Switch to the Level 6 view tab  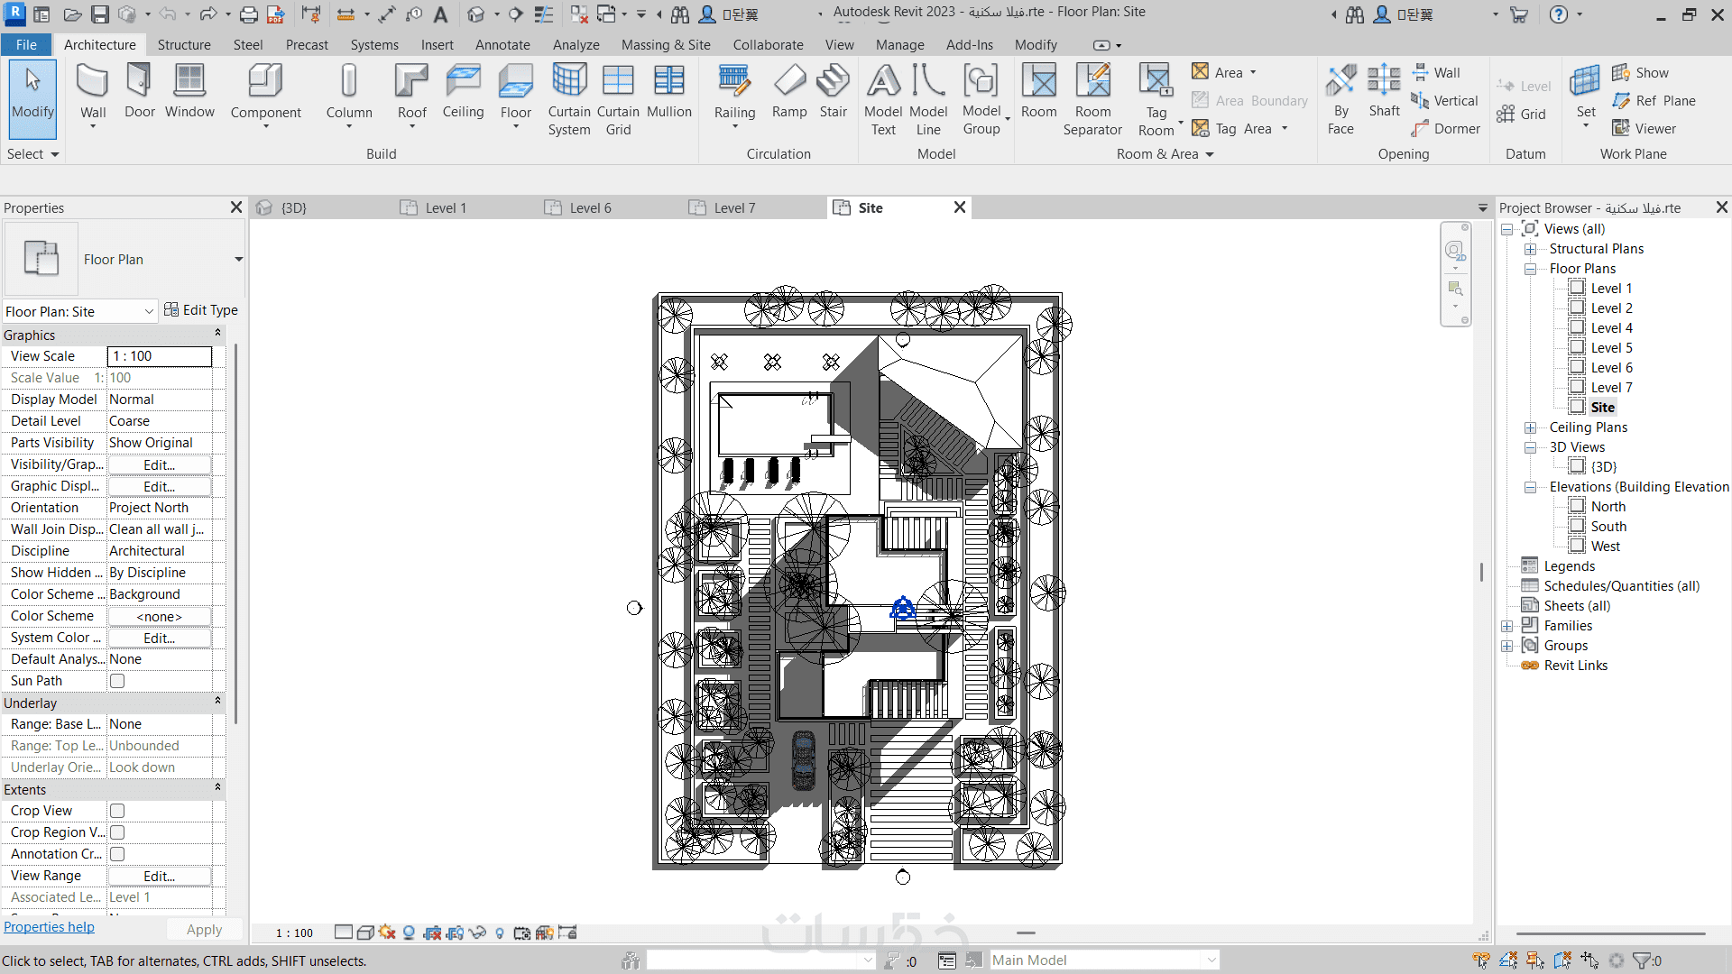(589, 207)
